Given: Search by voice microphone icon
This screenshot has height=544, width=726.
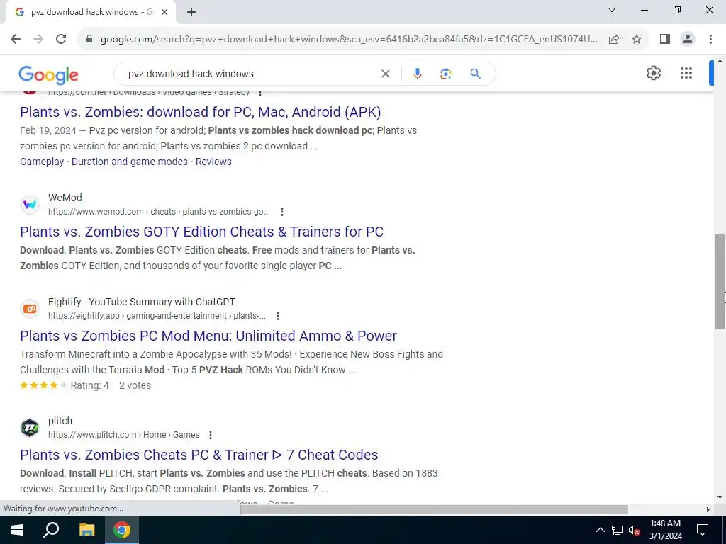Looking at the screenshot, I should 417,74.
